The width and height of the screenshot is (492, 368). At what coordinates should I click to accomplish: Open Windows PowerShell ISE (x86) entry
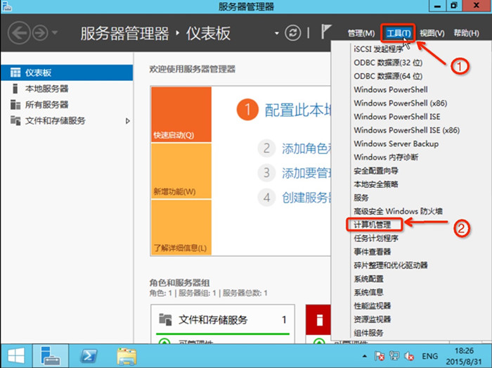407,130
